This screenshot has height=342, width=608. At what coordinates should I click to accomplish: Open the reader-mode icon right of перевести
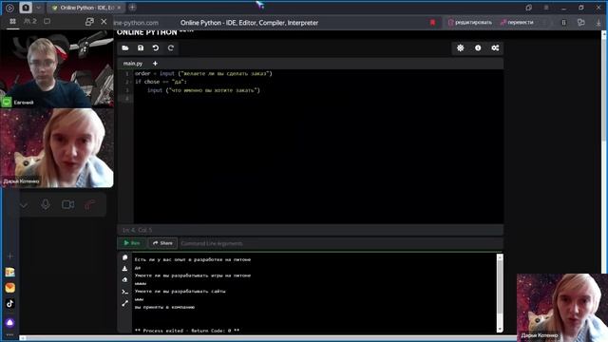point(563,23)
